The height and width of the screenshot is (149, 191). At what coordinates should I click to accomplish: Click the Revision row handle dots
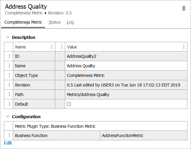pyautogui.click(x=9, y=85)
